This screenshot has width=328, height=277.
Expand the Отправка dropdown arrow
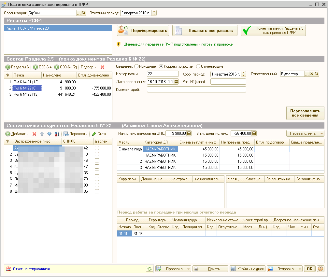click(x=300, y=269)
